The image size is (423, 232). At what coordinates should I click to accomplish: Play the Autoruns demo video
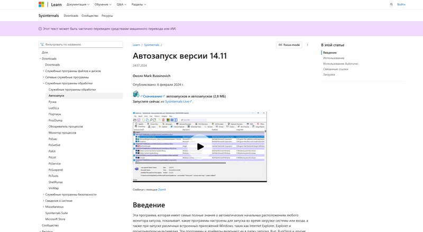[x=200, y=147]
